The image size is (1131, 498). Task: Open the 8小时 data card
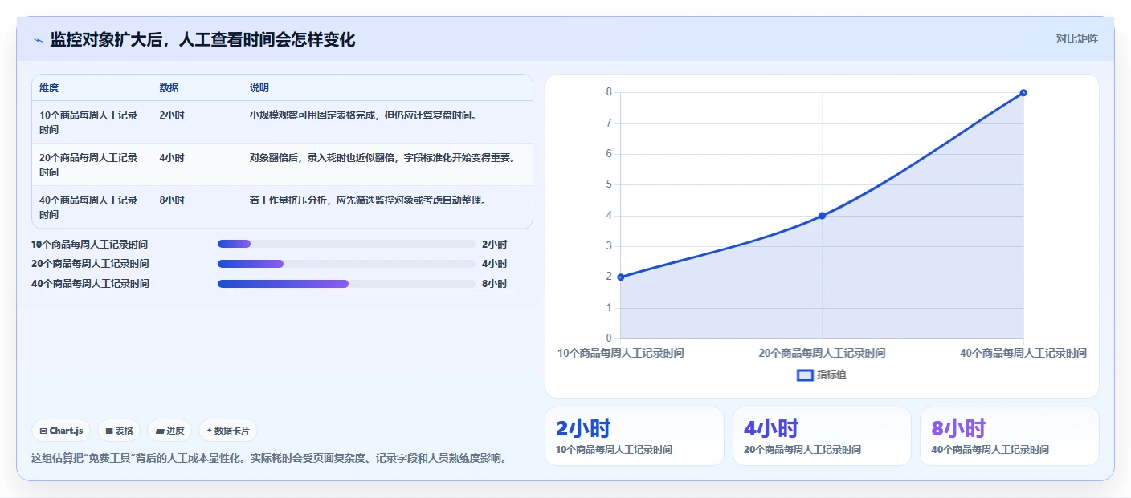[1009, 436]
